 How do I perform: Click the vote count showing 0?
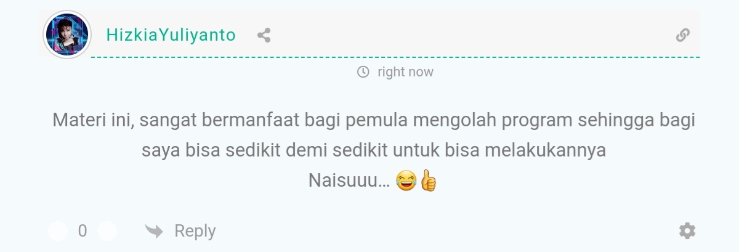pos(83,231)
